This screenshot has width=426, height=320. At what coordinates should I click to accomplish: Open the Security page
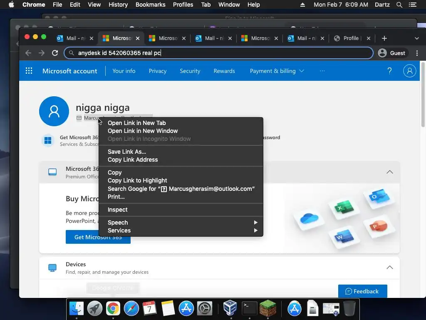tap(190, 71)
